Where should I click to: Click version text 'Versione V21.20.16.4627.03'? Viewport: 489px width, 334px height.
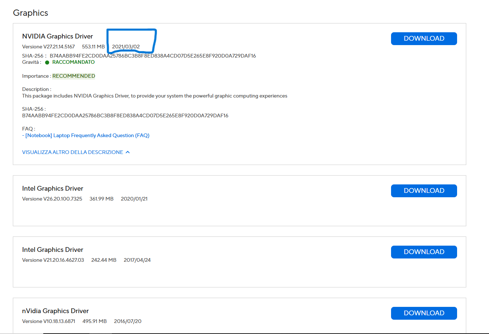[x=53, y=260]
